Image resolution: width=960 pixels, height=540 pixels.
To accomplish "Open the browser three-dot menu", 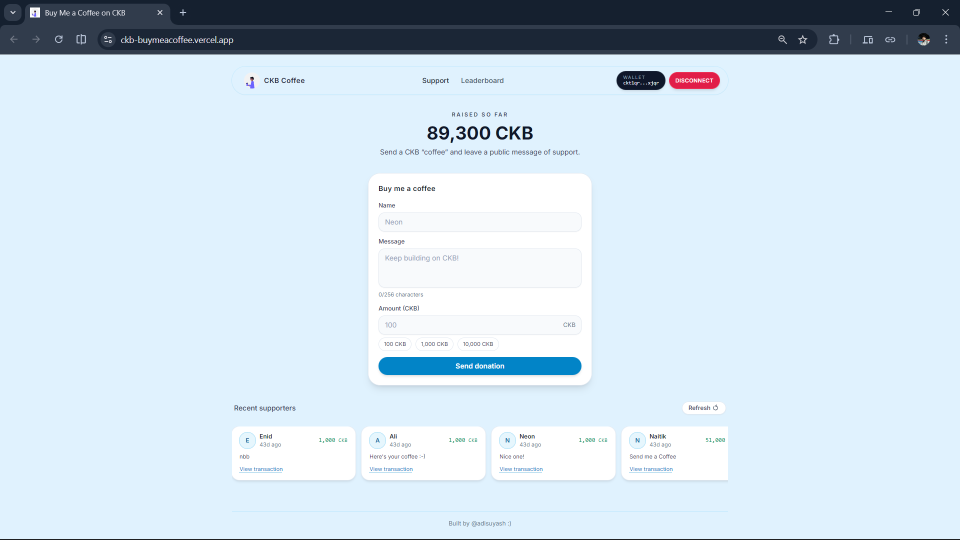I will point(946,39).
